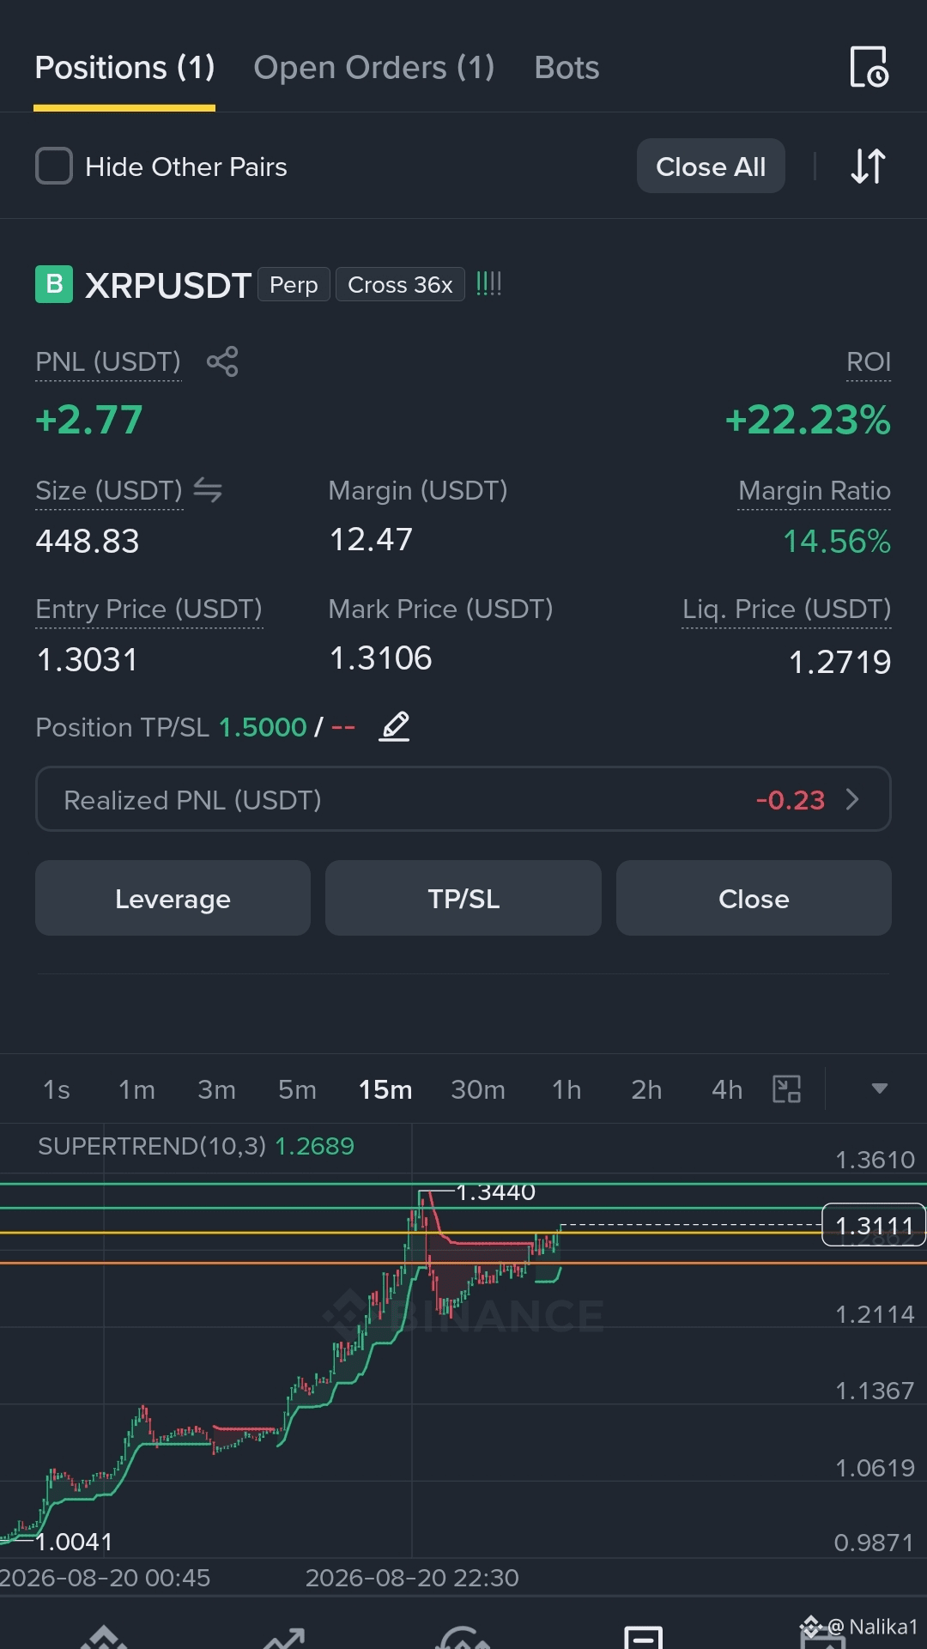927x1649 pixels.
Task: Tap the green B buy badge
Action: tap(54, 284)
